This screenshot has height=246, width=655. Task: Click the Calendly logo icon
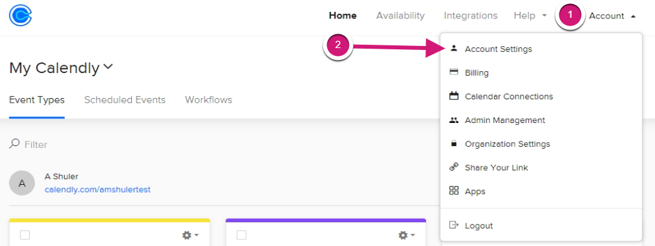point(20,15)
